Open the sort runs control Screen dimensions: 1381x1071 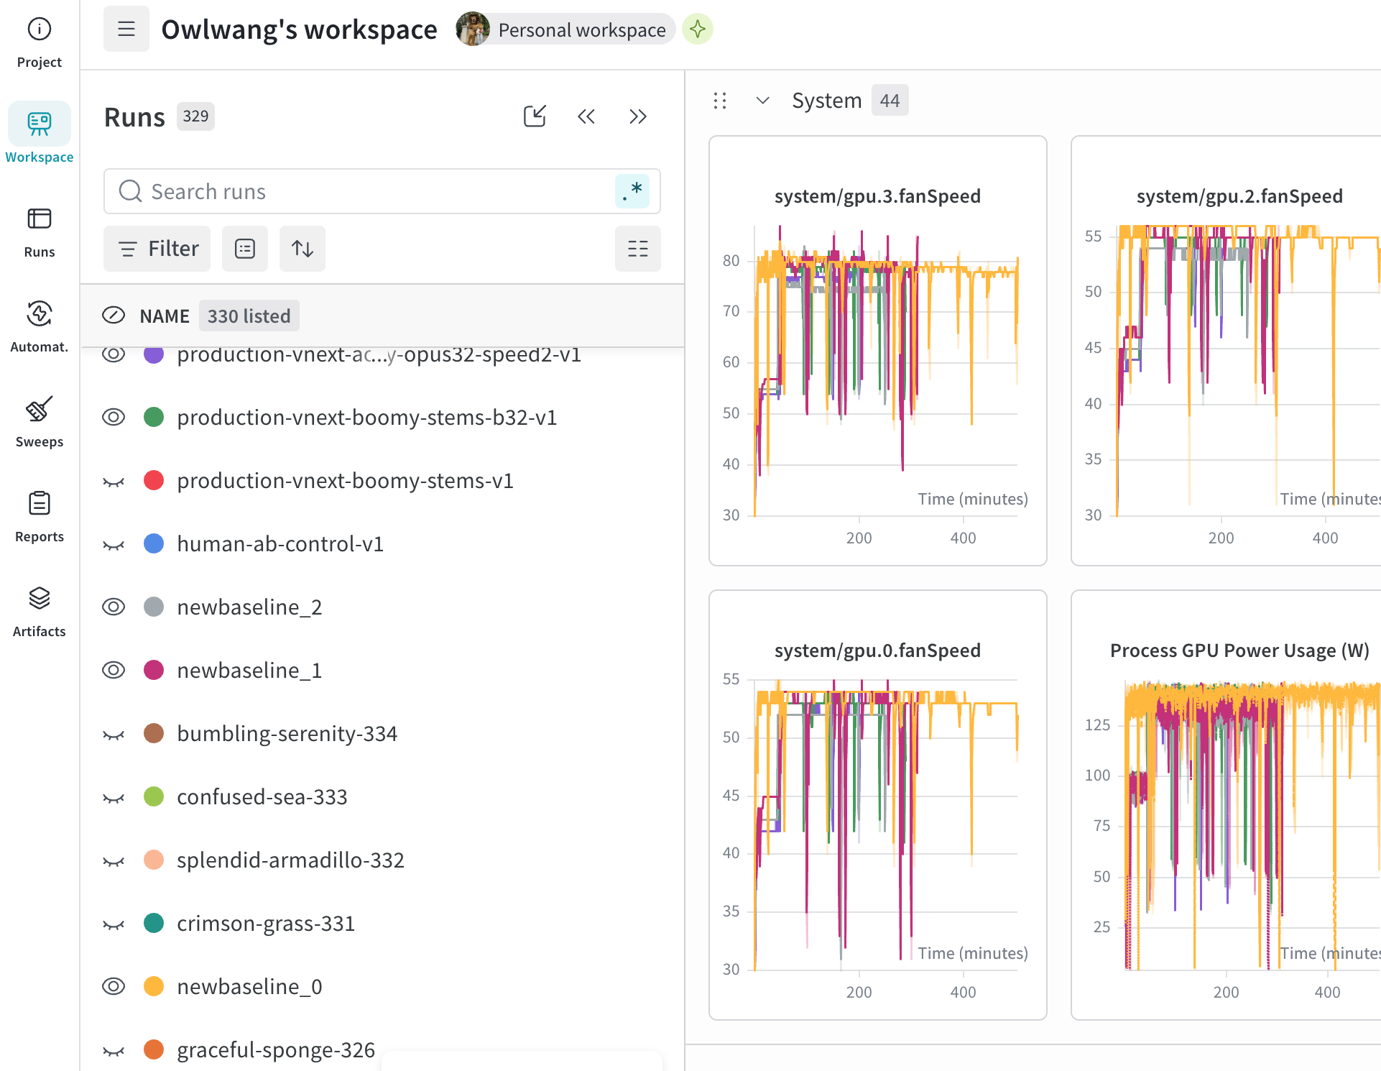pos(302,249)
